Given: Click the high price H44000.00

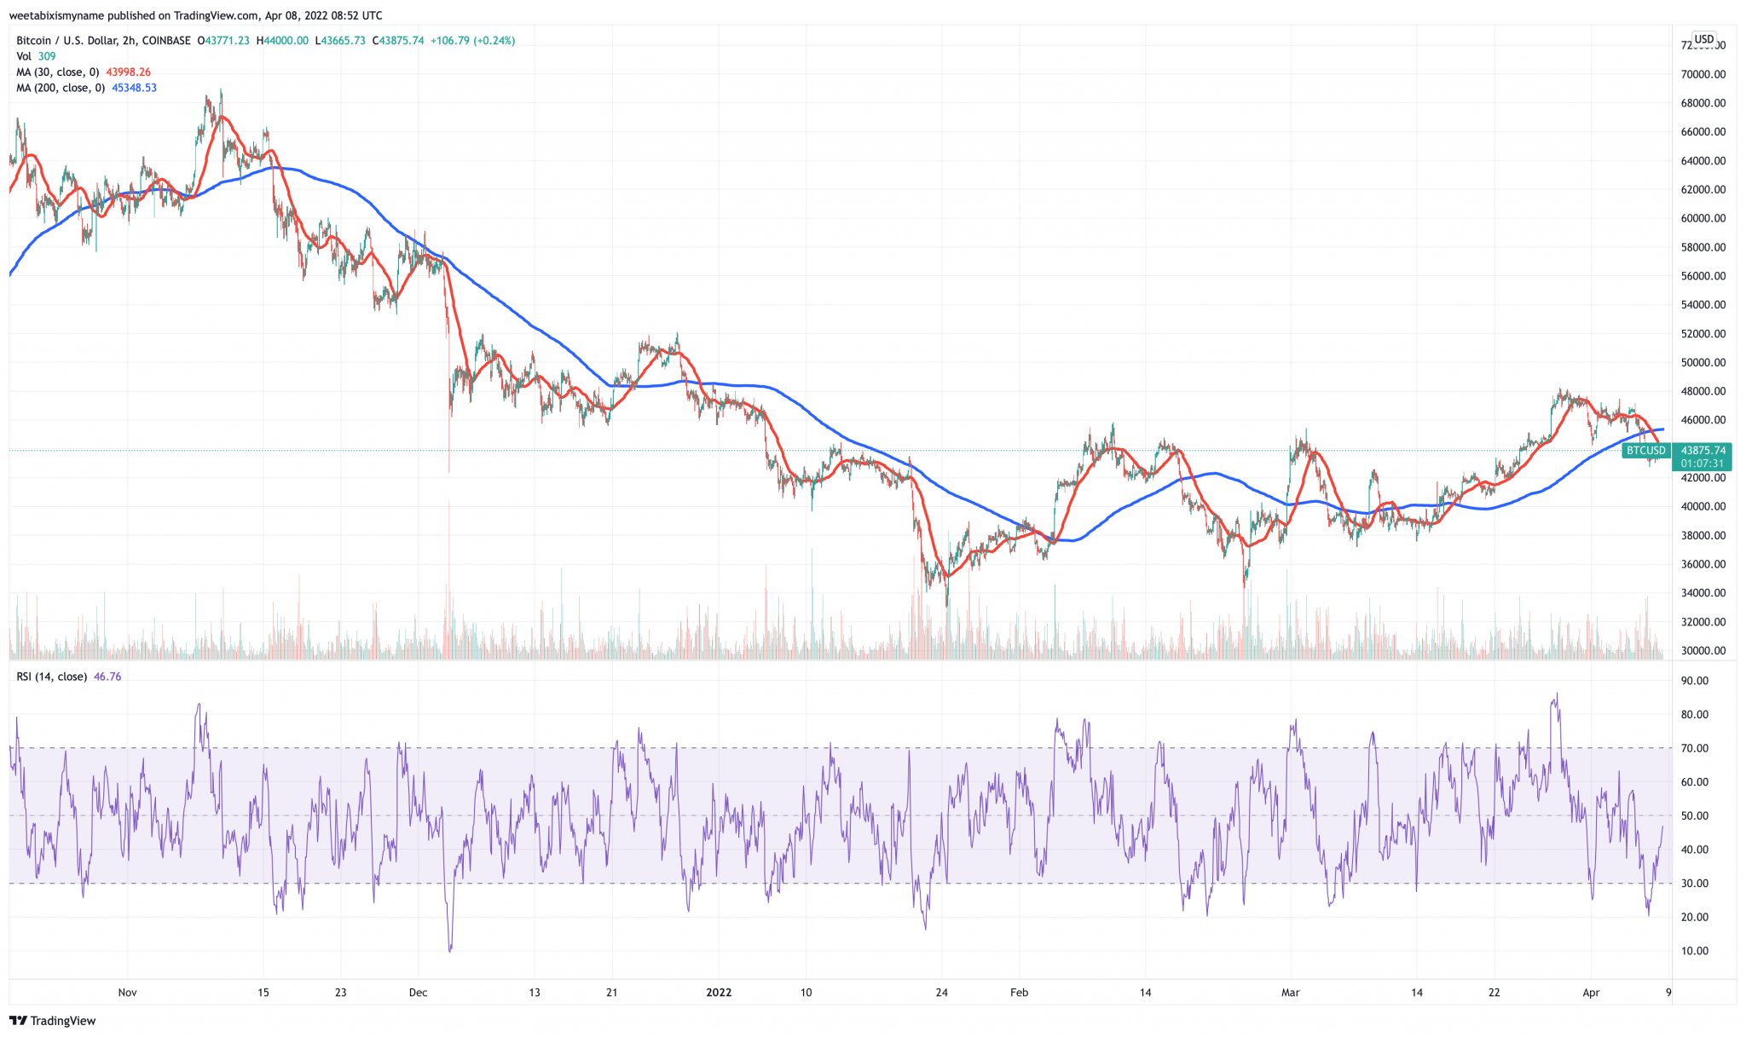Looking at the screenshot, I should pyautogui.click(x=284, y=40).
